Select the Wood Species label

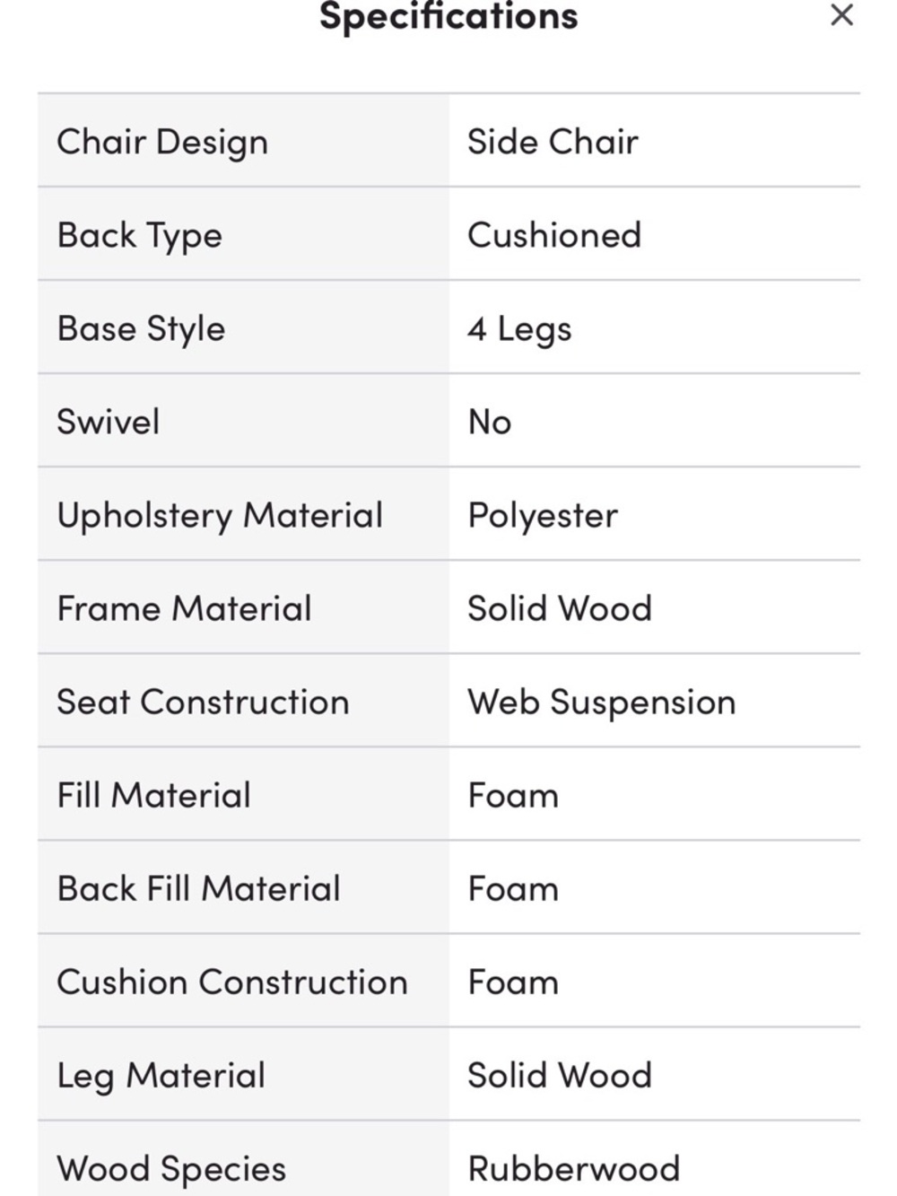click(171, 1169)
